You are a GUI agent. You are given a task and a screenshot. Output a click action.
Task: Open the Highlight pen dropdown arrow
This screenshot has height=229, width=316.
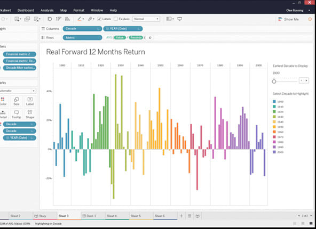pyautogui.click(x=83, y=19)
